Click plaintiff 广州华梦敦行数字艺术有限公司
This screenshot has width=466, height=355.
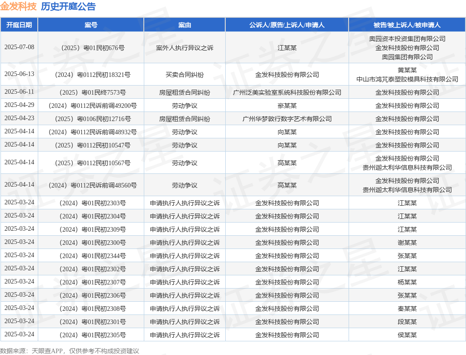(x=287, y=119)
